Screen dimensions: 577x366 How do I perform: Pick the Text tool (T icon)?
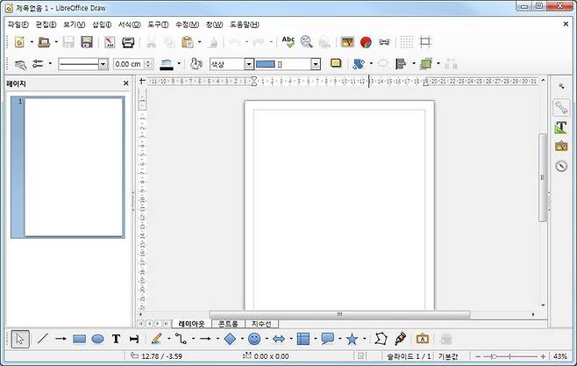coord(116,338)
